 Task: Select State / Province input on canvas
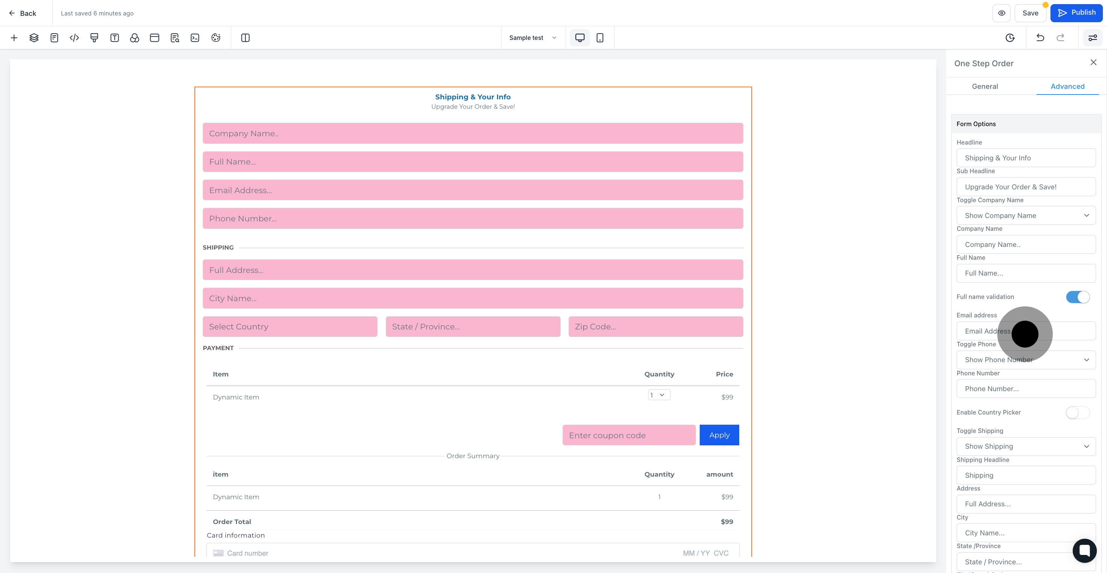pos(473,326)
